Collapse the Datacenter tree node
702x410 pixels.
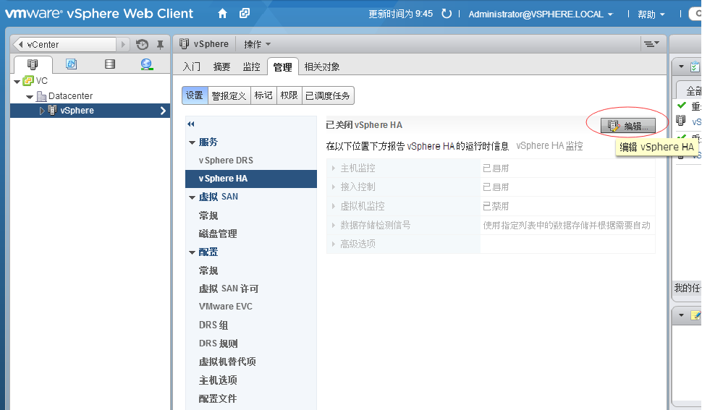[x=30, y=97]
